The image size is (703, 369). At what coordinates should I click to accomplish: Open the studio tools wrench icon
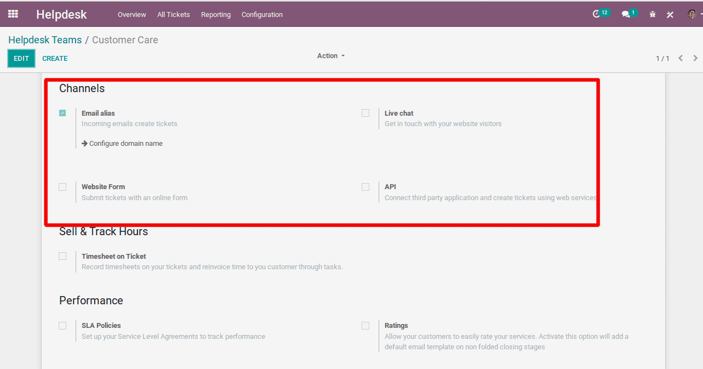tap(670, 14)
